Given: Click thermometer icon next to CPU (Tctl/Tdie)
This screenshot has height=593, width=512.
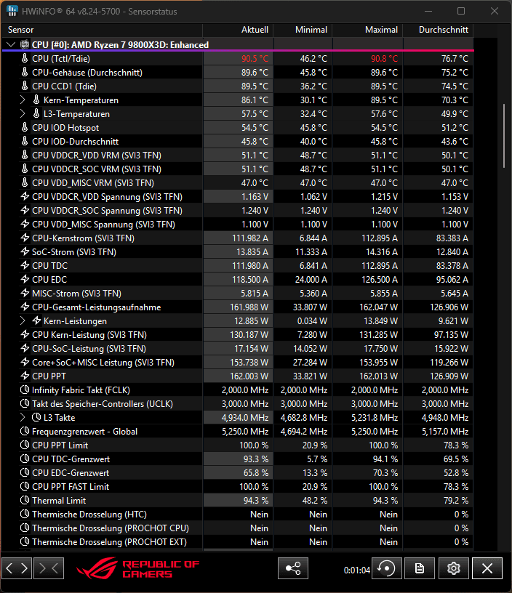Looking at the screenshot, I should pyautogui.click(x=25, y=58).
